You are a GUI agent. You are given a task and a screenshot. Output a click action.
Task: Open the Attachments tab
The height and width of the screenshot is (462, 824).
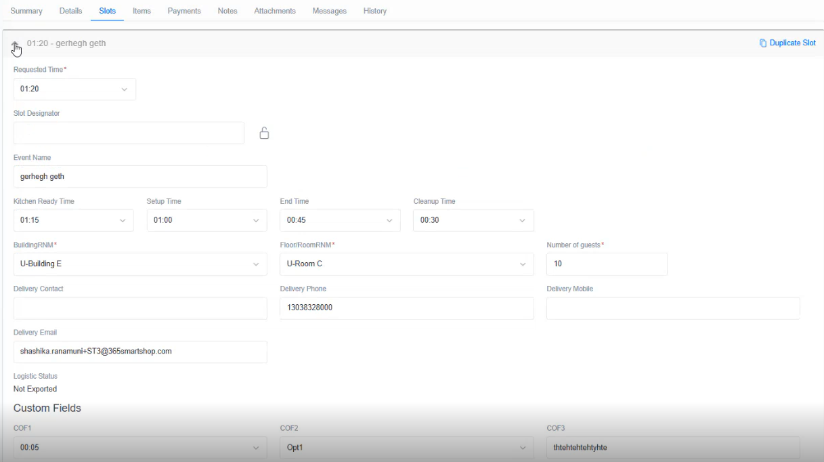click(274, 11)
